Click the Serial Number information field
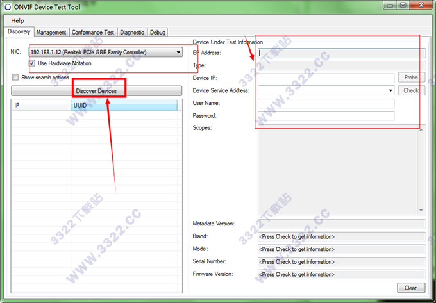 pos(342,261)
